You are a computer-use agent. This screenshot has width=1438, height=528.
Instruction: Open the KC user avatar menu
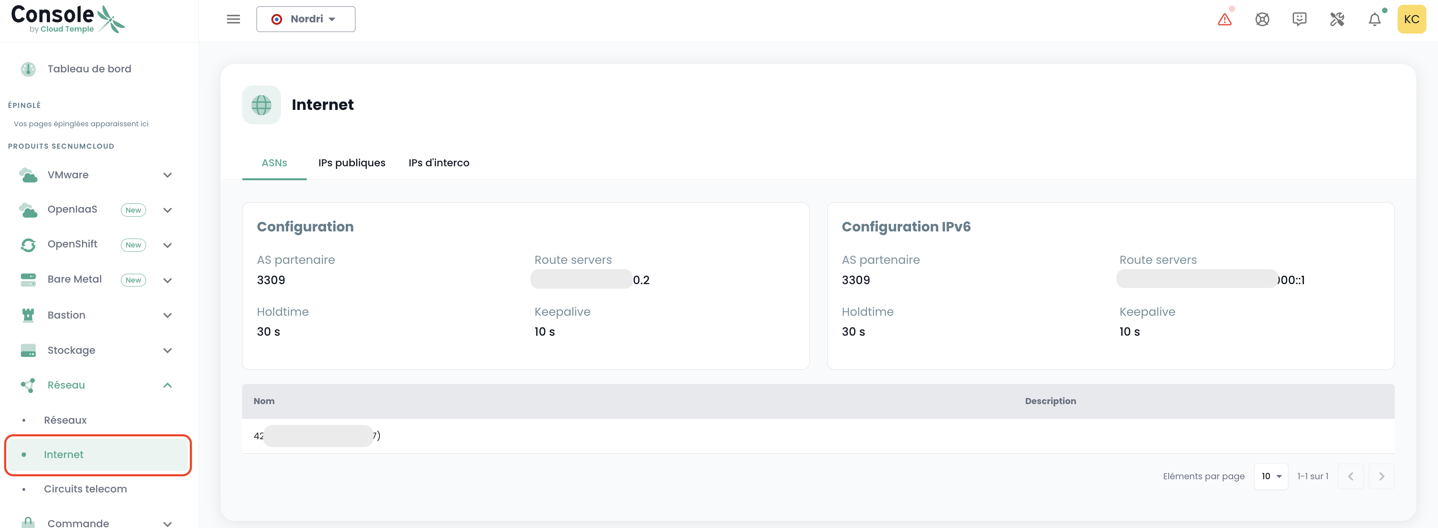[x=1411, y=20]
